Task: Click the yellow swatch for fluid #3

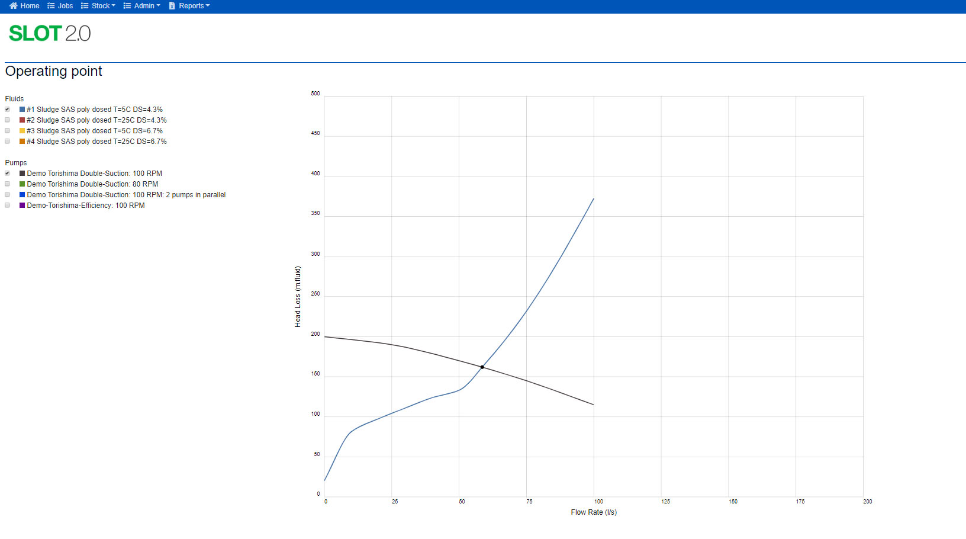Action: pyautogui.click(x=22, y=131)
